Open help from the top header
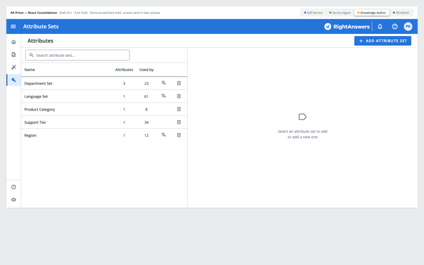Viewport: 424px width, 265px height. (395, 26)
